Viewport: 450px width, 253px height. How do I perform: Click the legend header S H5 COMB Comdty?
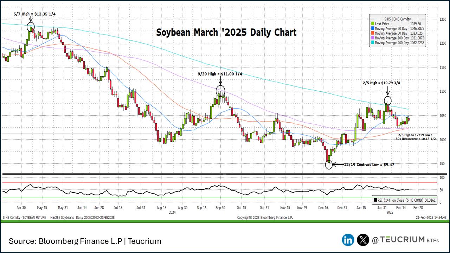[398, 19]
